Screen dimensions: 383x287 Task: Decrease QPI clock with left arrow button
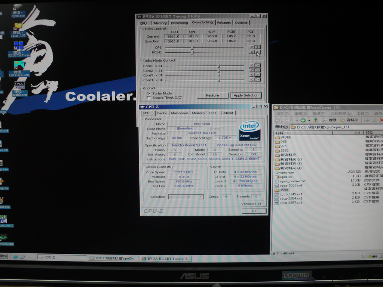[x=252, y=47]
